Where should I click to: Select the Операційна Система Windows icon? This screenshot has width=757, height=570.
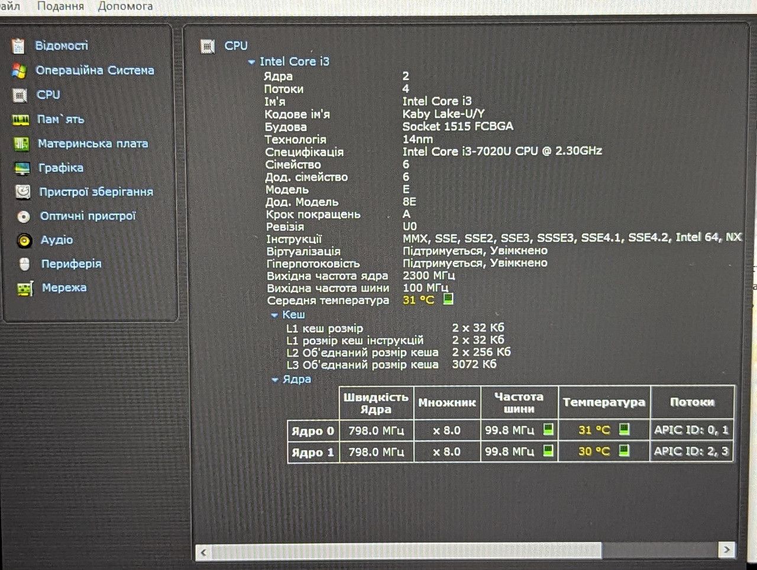pyautogui.click(x=19, y=70)
